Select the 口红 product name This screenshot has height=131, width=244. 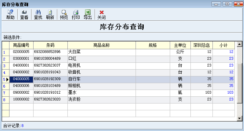pos(73,59)
